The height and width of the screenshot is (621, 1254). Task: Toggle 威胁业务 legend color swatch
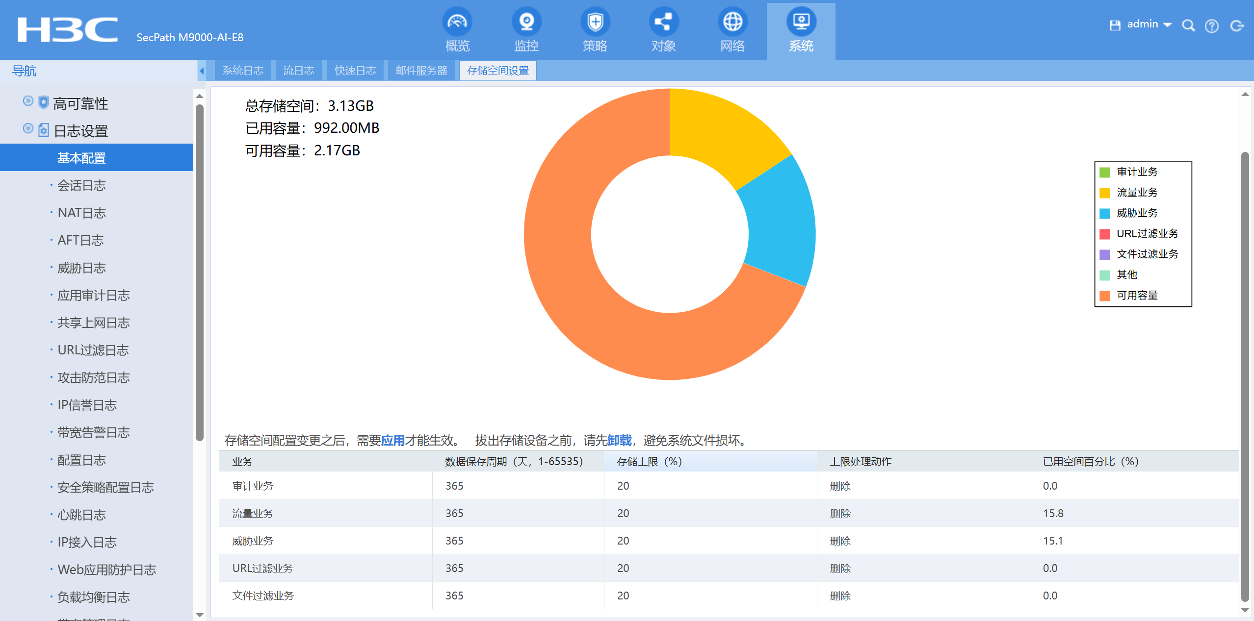[1104, 213]
